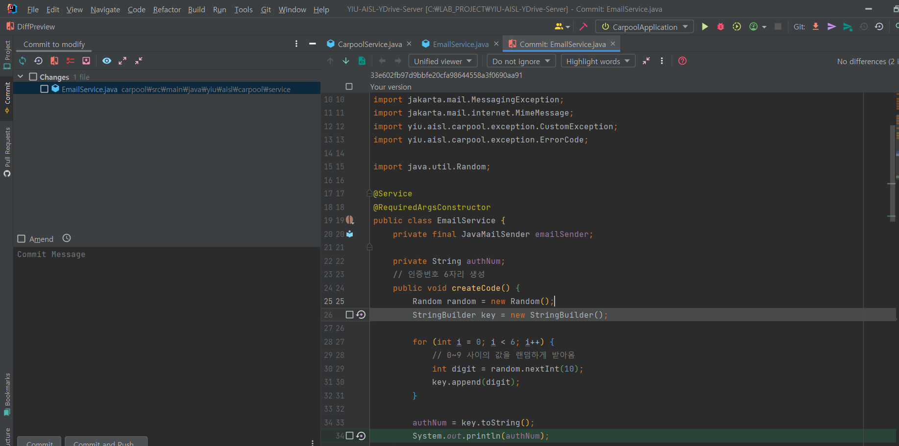Click the Show Diff icon in Commit toolbar
899x446 pixels.
click(x=54, y=61)
